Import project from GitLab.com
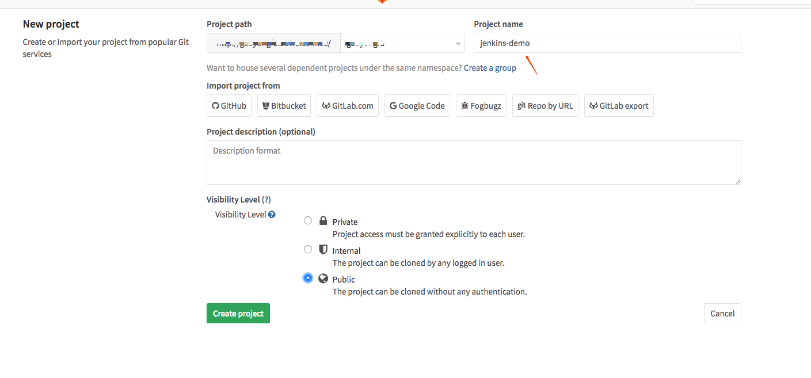The height and width of the screenshot is (378, 811). click(x=348, y=106)
